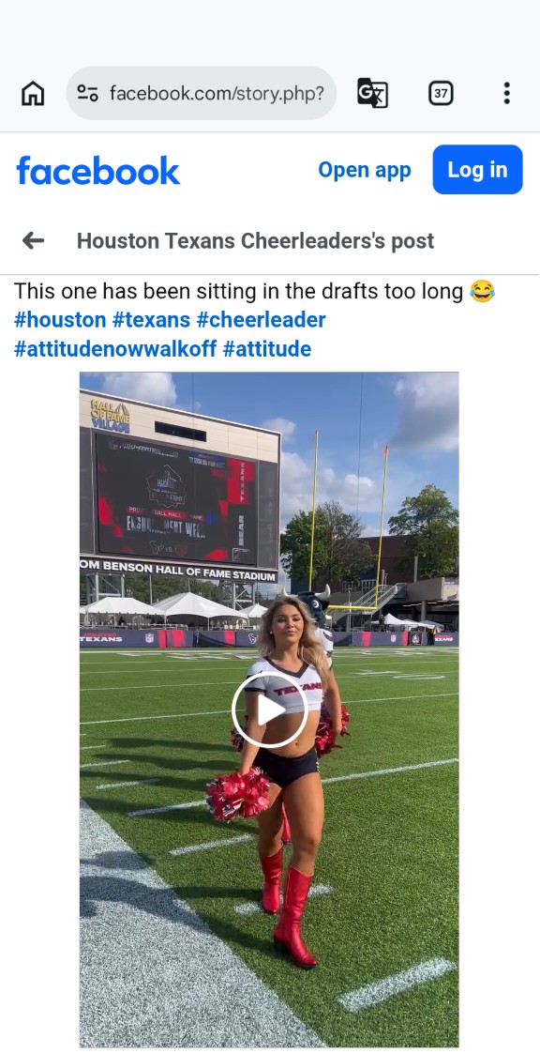
Task: Open the #texans hashtag
Action: point(151,320)
